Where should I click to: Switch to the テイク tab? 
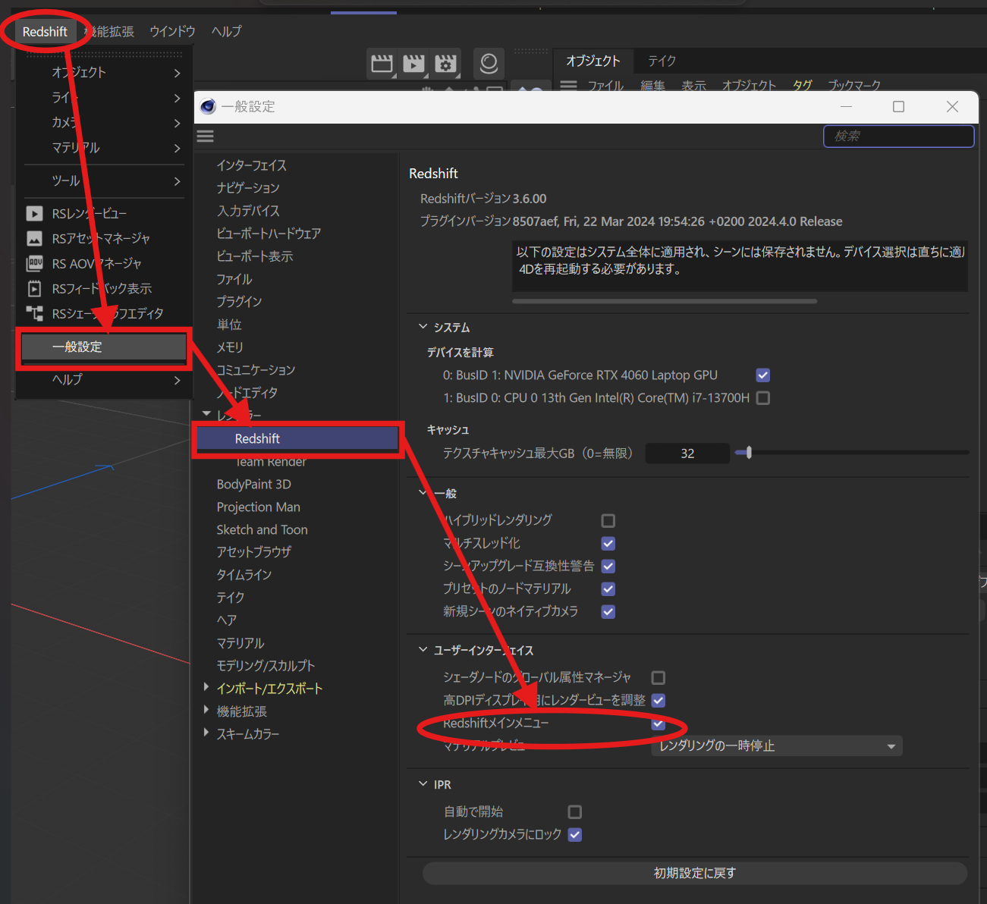tap(661, 61)
